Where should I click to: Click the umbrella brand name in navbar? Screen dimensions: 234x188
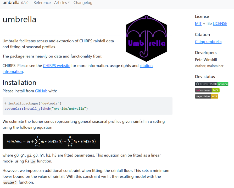[x=11, y=3]
